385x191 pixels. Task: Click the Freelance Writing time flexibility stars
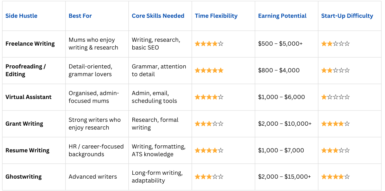(x=209, y=44)
